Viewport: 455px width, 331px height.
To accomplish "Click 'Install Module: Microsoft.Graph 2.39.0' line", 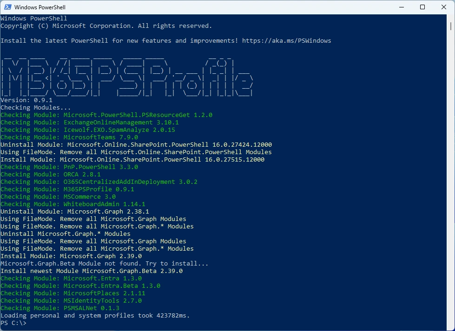I will (x=71, y=256).
